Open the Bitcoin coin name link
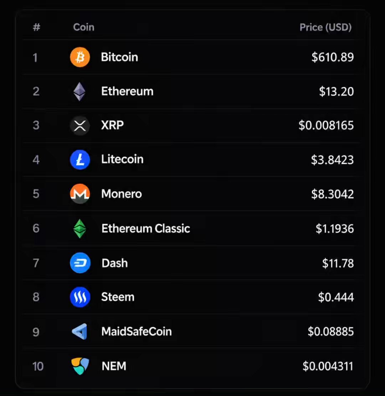The height and width of the screenshot is (396, 385). tap(119, 57)
